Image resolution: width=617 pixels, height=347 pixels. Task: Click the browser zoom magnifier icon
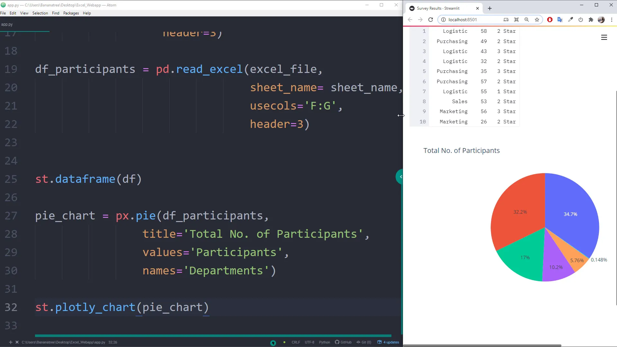tap(526, 20)
